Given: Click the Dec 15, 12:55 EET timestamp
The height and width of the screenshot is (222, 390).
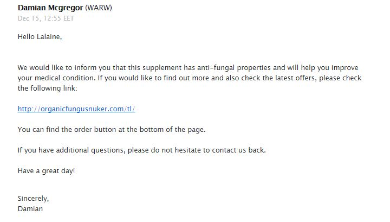Looking at the screenshot, I should pos(45,18).
